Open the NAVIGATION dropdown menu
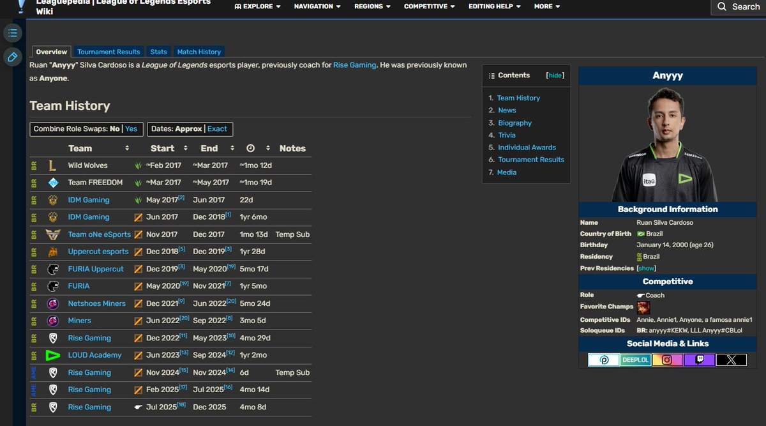Screen dimensions: 766x426 tap(317, 6)
